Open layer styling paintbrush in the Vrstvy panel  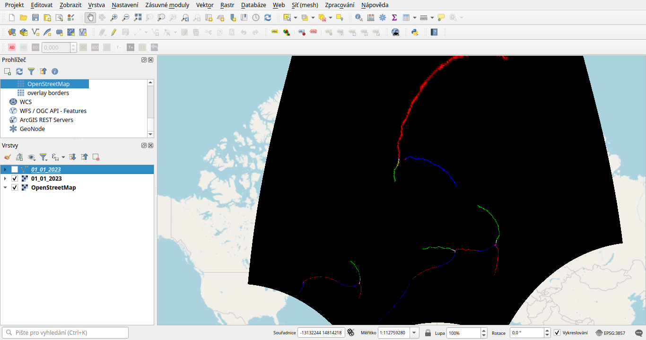click(7, 157)
